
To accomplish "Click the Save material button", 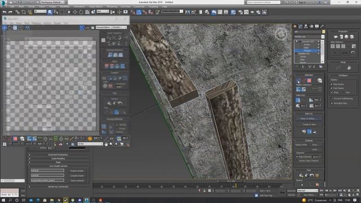I will pyautogui.click(x=77, y=180).
